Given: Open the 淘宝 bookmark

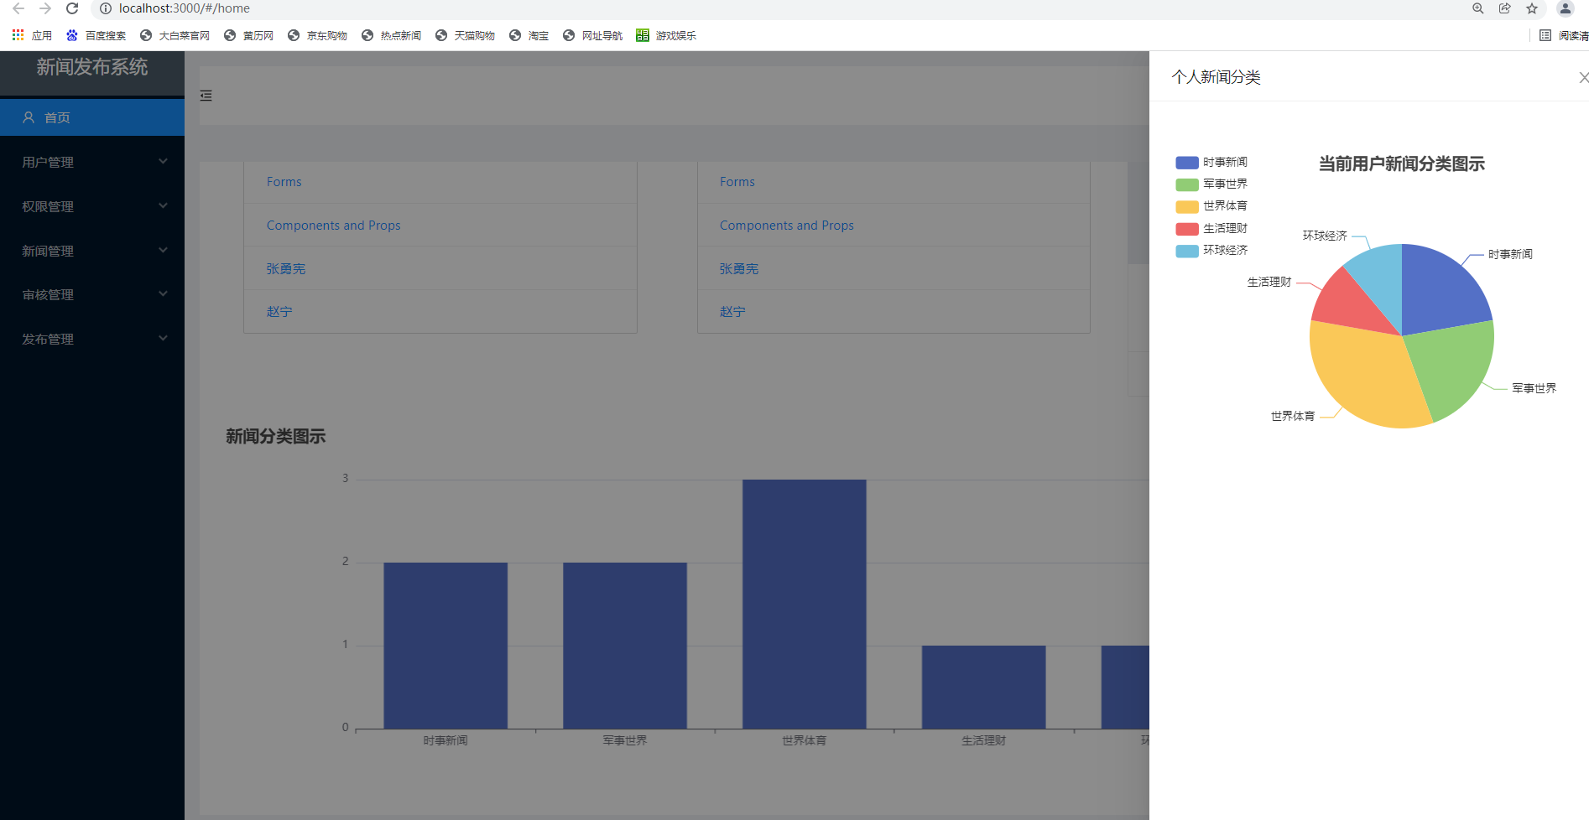Looking at the screenshot, I should point(529,35).
